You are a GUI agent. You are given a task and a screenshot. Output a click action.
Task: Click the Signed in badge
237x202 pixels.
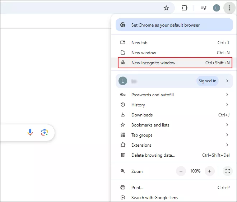207,81
